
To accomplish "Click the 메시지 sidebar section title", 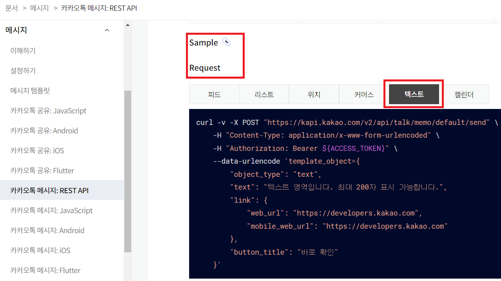I will (16, 30).
